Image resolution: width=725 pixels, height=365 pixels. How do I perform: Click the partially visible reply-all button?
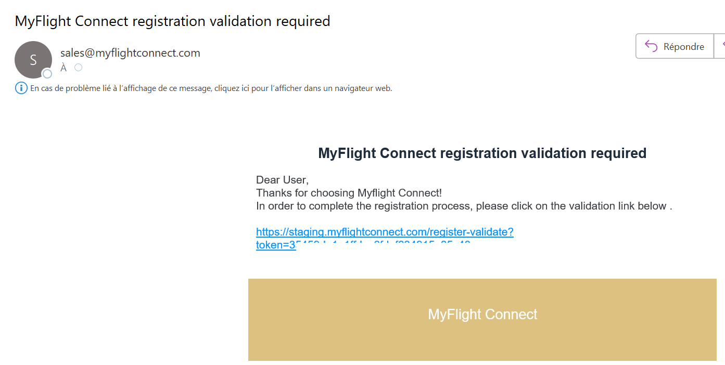[x=721, y=46]
